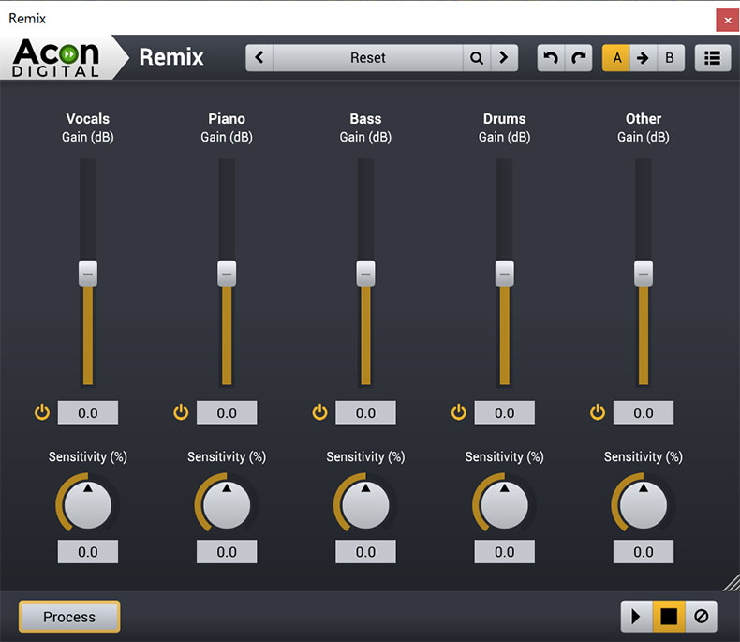Click the Other gain value field
The width and height of the screenshot is (740, 642).
point(644,412)
